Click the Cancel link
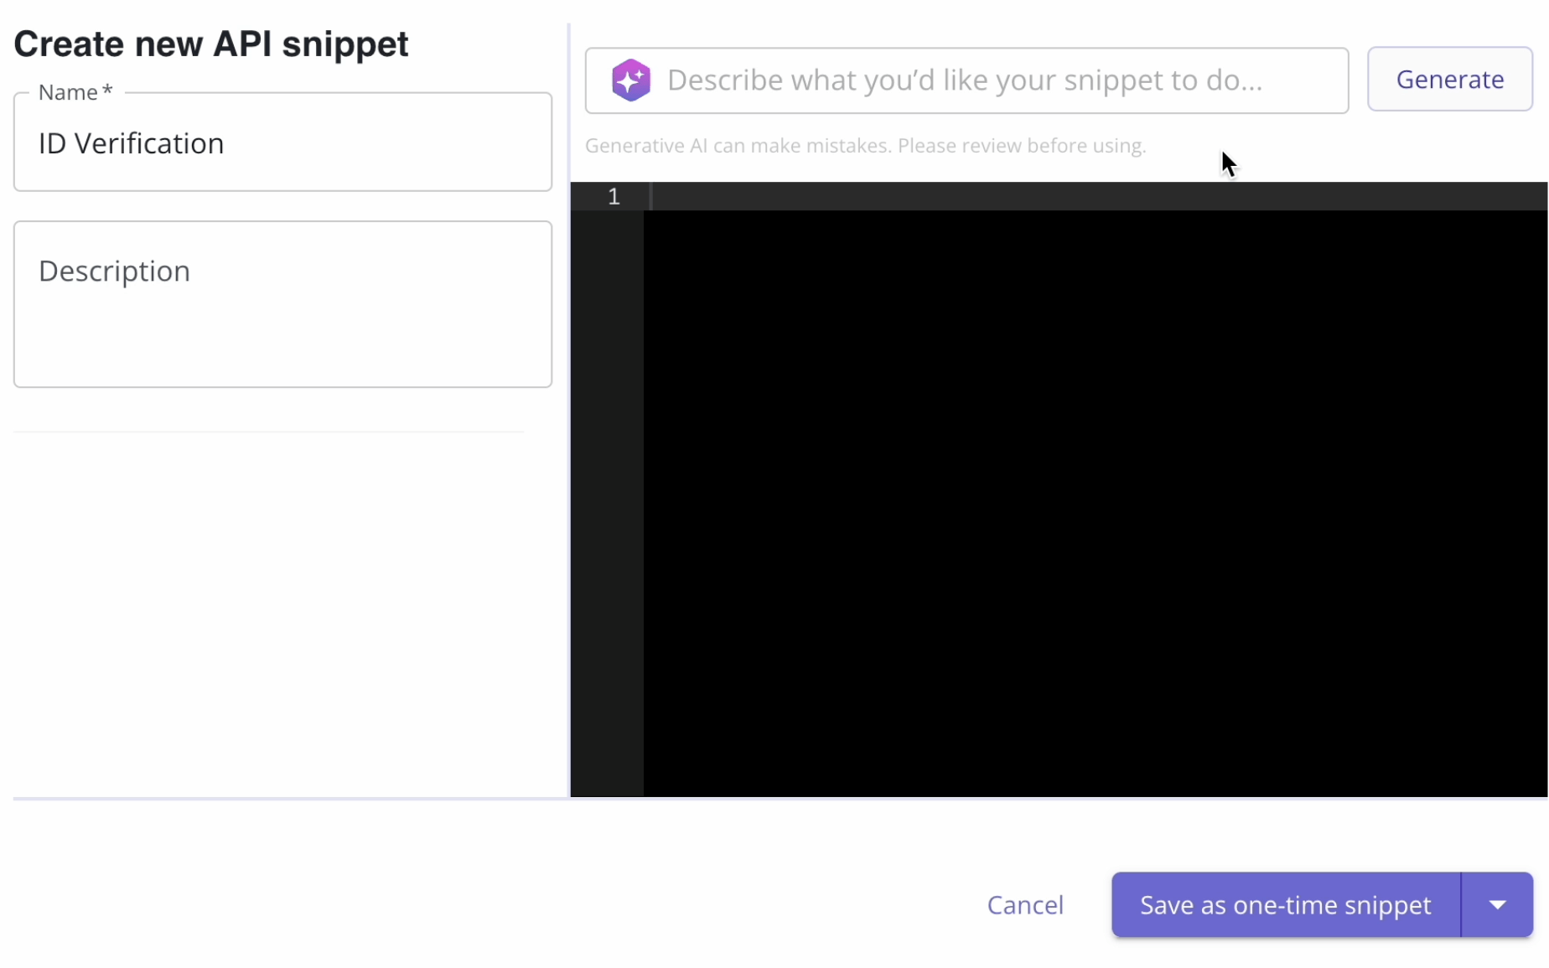This screenshot has width=1549, height=968. click(x=1026, y=904)
